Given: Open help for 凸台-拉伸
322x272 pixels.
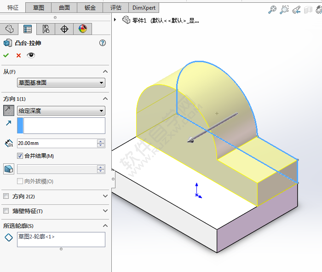Looking at the screenshot, I should pos(103,43).
